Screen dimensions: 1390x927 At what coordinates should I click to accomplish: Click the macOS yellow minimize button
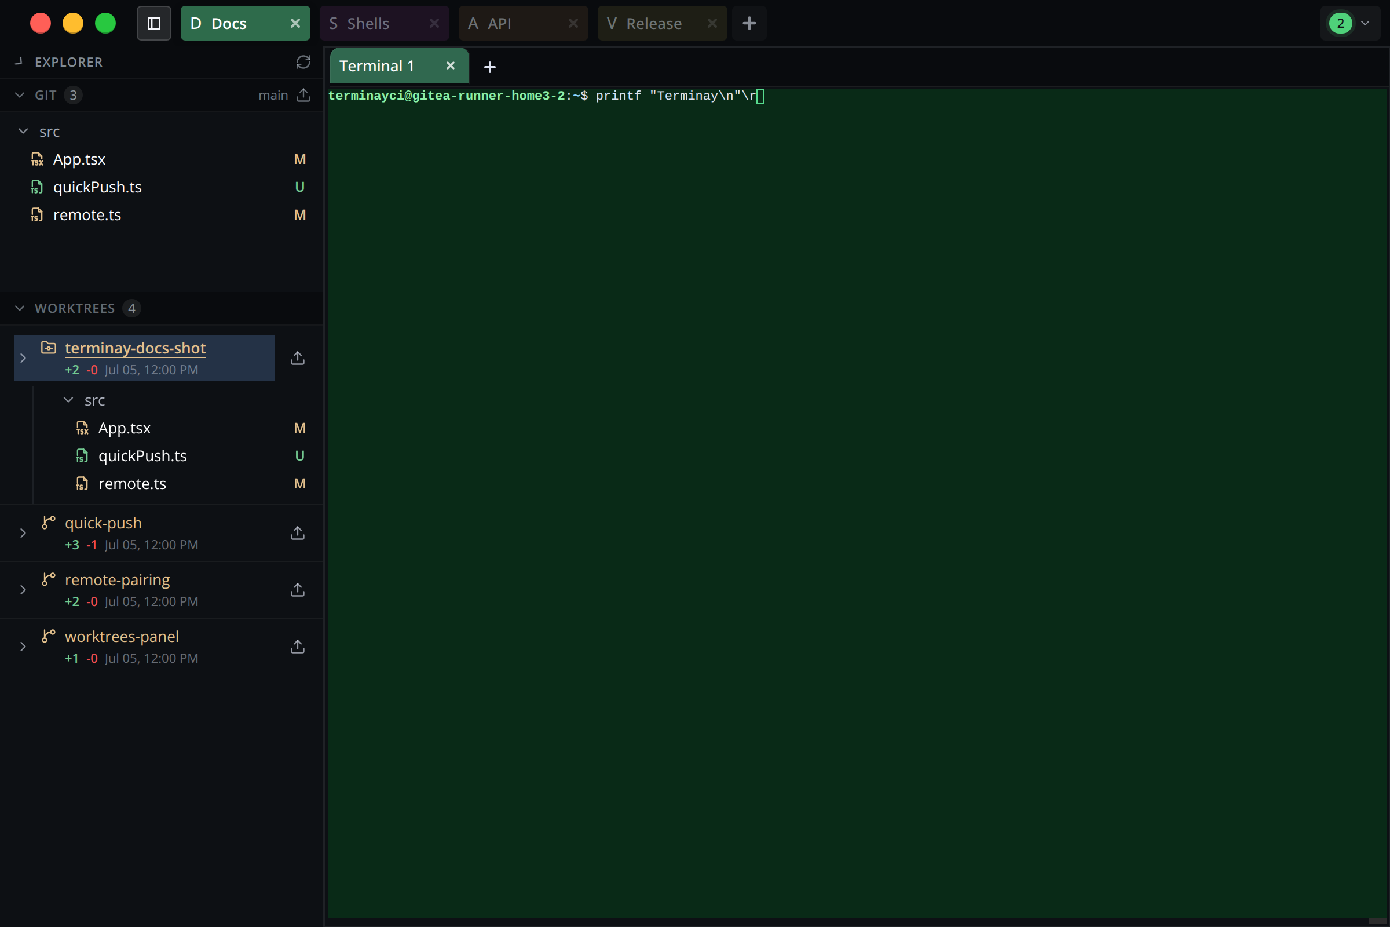(x=74, y=24)
